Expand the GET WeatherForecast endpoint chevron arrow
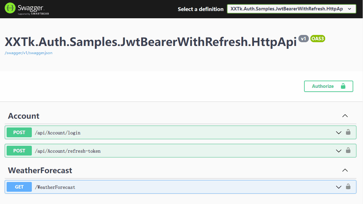 pyautogui.click(x=339, y=187)
